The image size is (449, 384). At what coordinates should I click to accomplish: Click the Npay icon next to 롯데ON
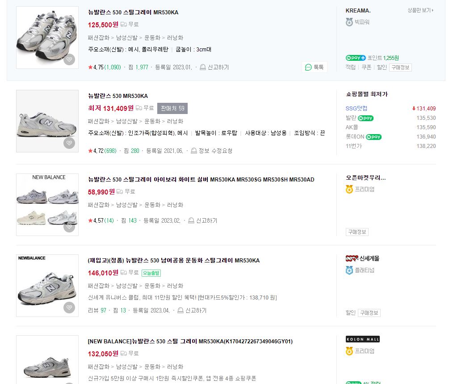tap(374, 136)
